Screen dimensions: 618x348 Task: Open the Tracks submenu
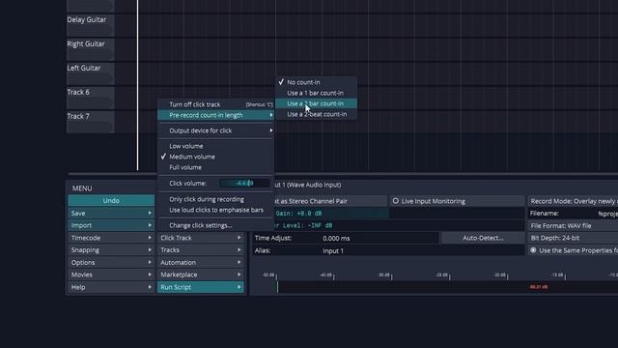click(x=201, y=250)
